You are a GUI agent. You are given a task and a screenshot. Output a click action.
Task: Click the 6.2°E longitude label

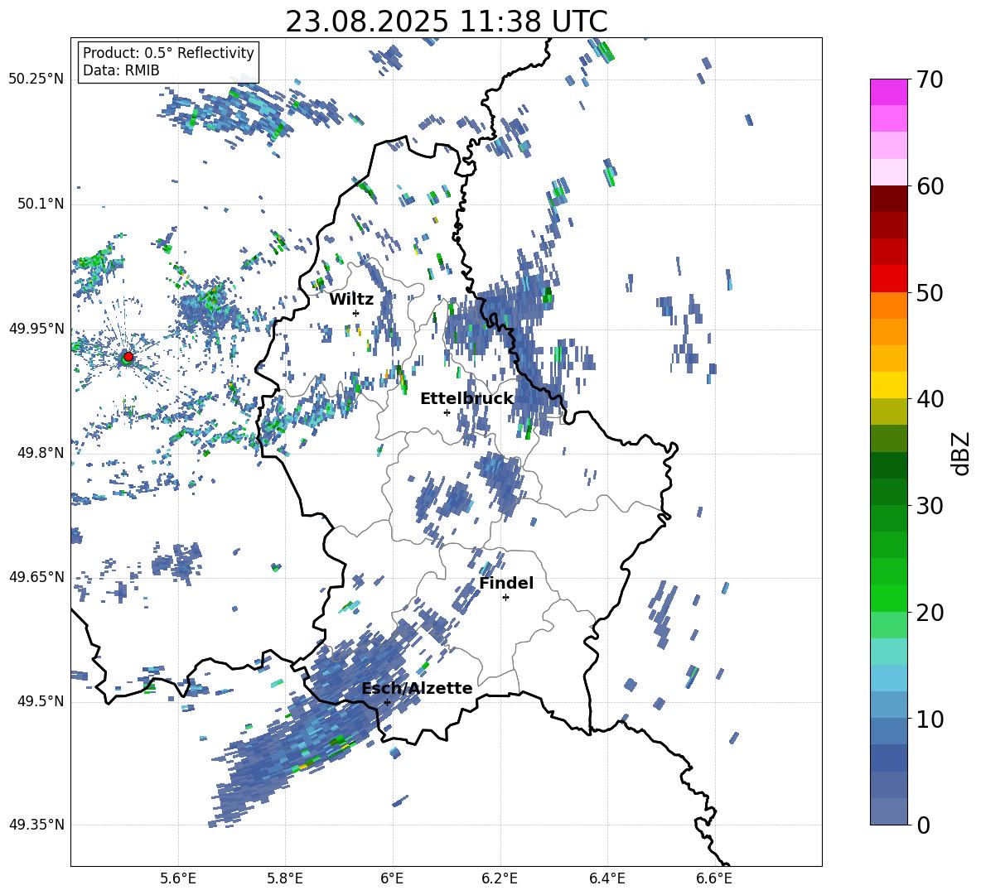point(500,878)
